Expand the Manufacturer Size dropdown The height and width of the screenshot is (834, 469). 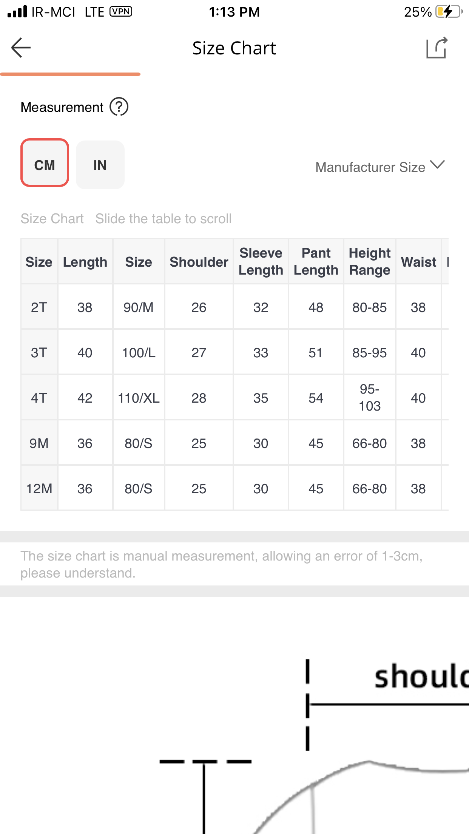tap(381, 167)
